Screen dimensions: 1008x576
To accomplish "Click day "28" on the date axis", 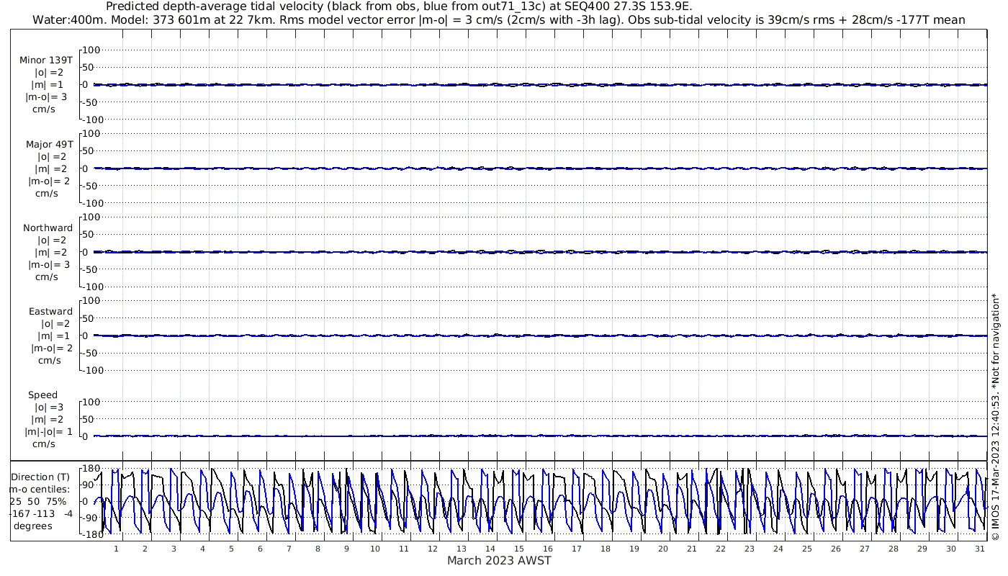I will [x=894, y=549].
